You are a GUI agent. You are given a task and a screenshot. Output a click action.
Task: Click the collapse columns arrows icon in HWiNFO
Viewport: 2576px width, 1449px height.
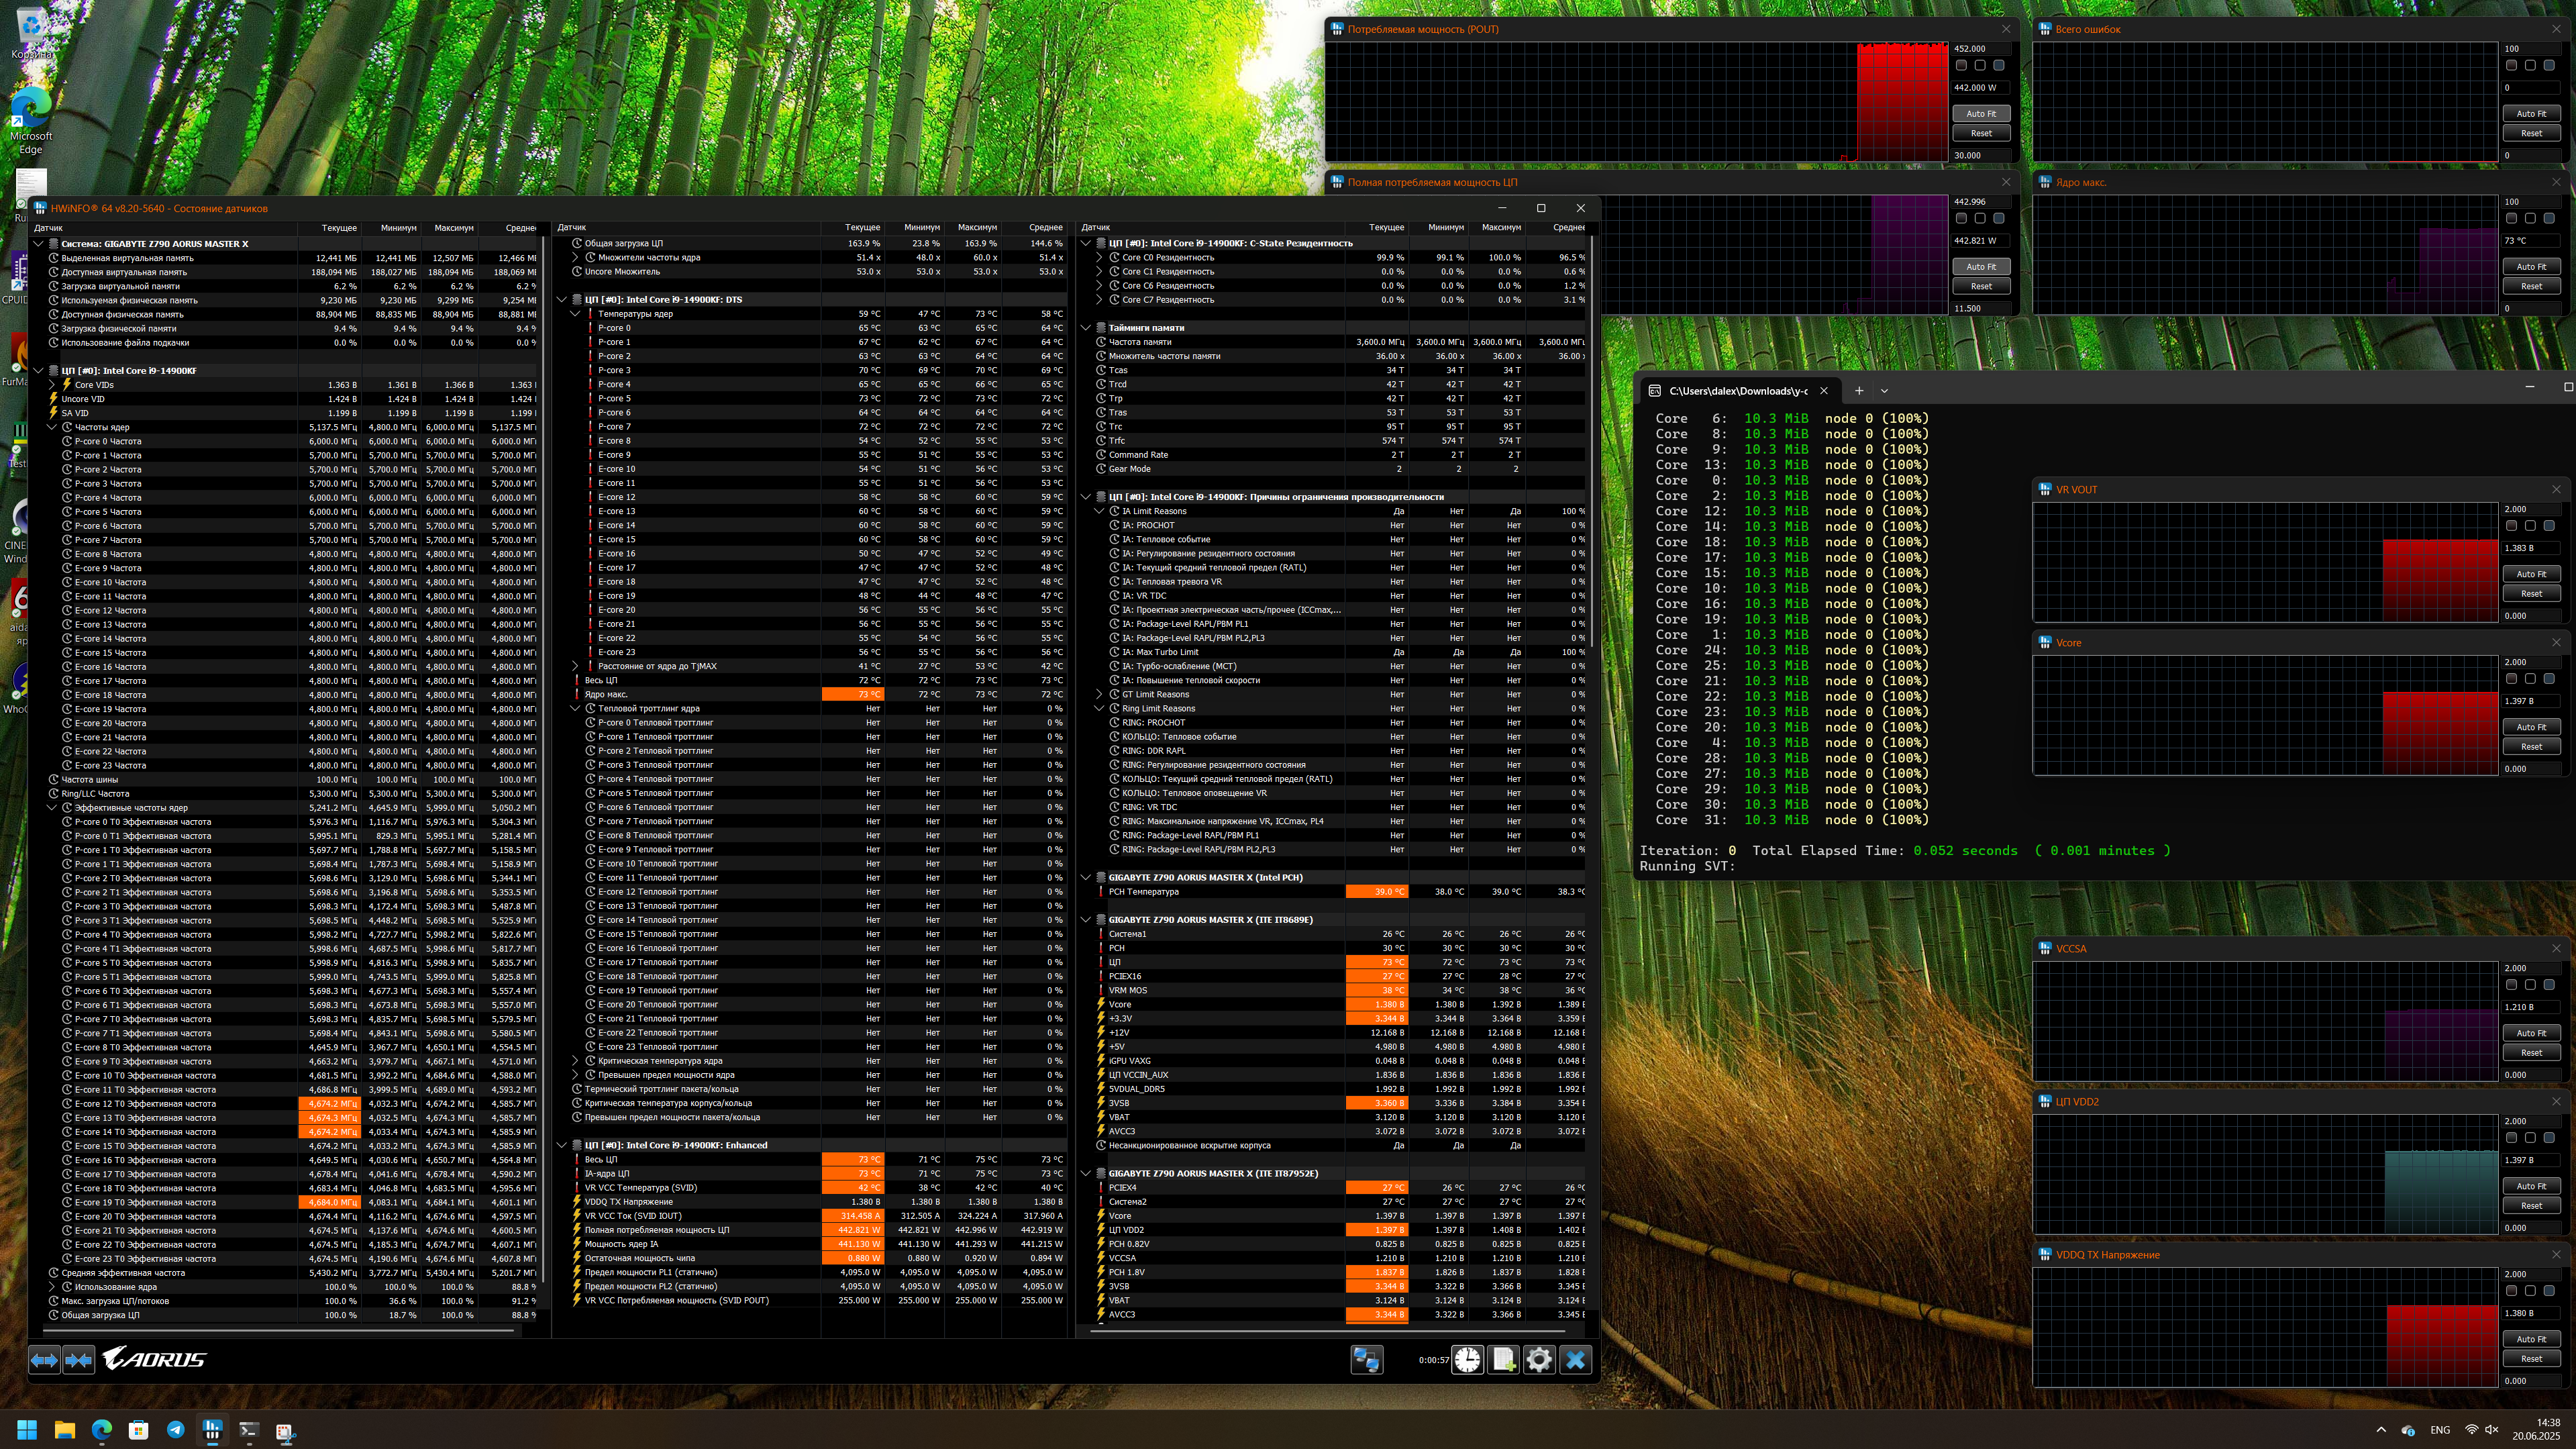coord(79,1359)
